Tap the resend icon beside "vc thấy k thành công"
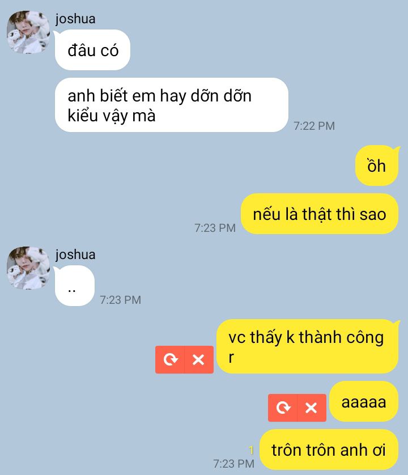Screen dimensions: 408x475 click(170, 359)
